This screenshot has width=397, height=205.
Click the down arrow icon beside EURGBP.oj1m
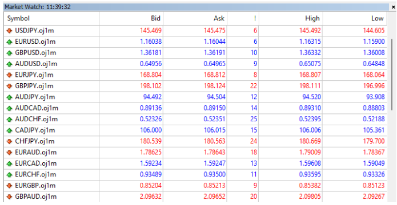pos(9,186)
